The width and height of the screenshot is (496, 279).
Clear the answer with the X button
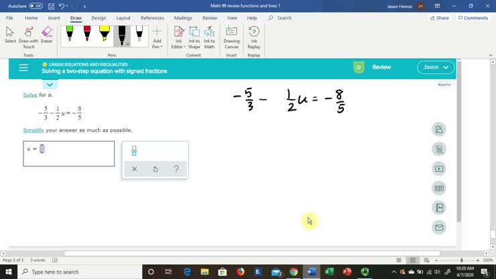pos(135,169)
